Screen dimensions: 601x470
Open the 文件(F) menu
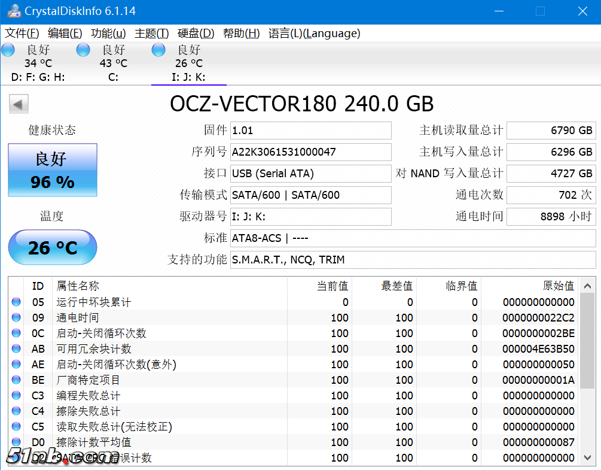coord(22,34)
